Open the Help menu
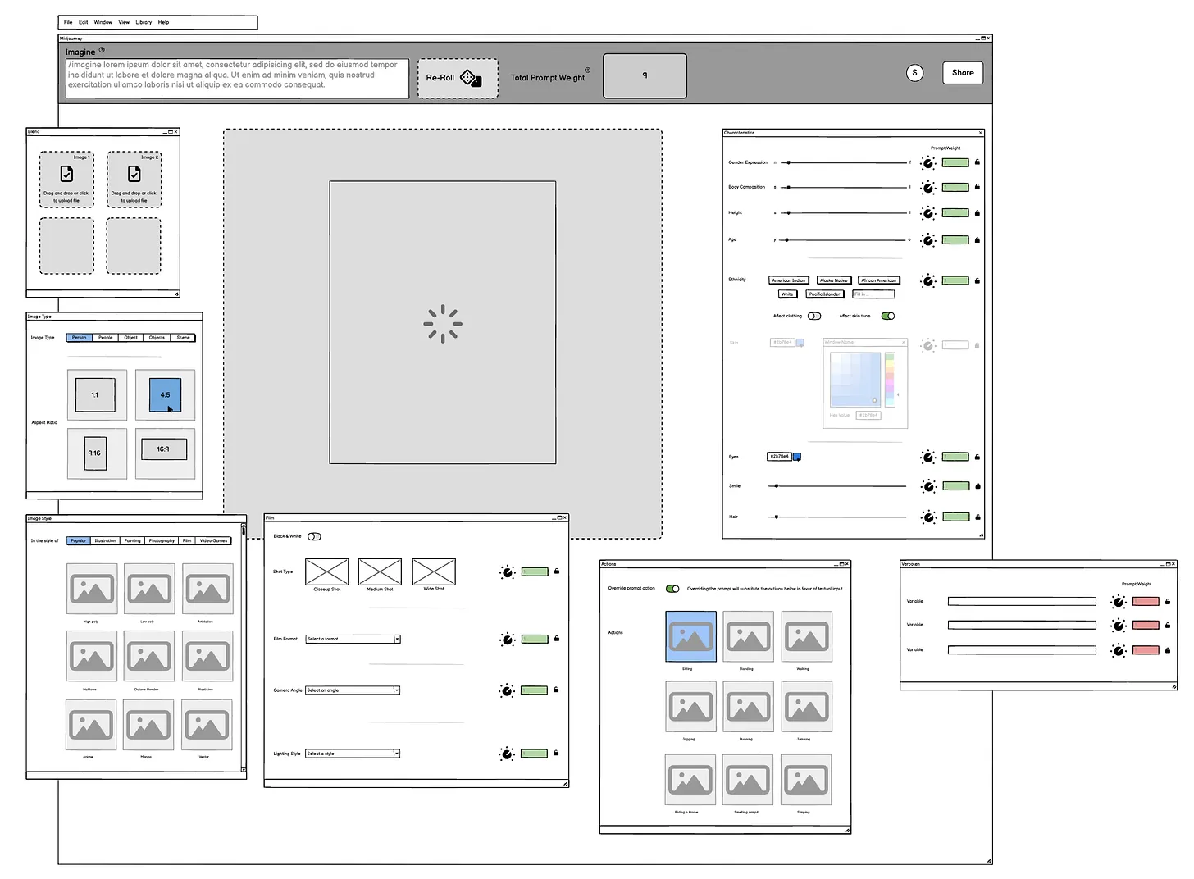Viewport: 1194px width, 879px height. click(163, 22)
